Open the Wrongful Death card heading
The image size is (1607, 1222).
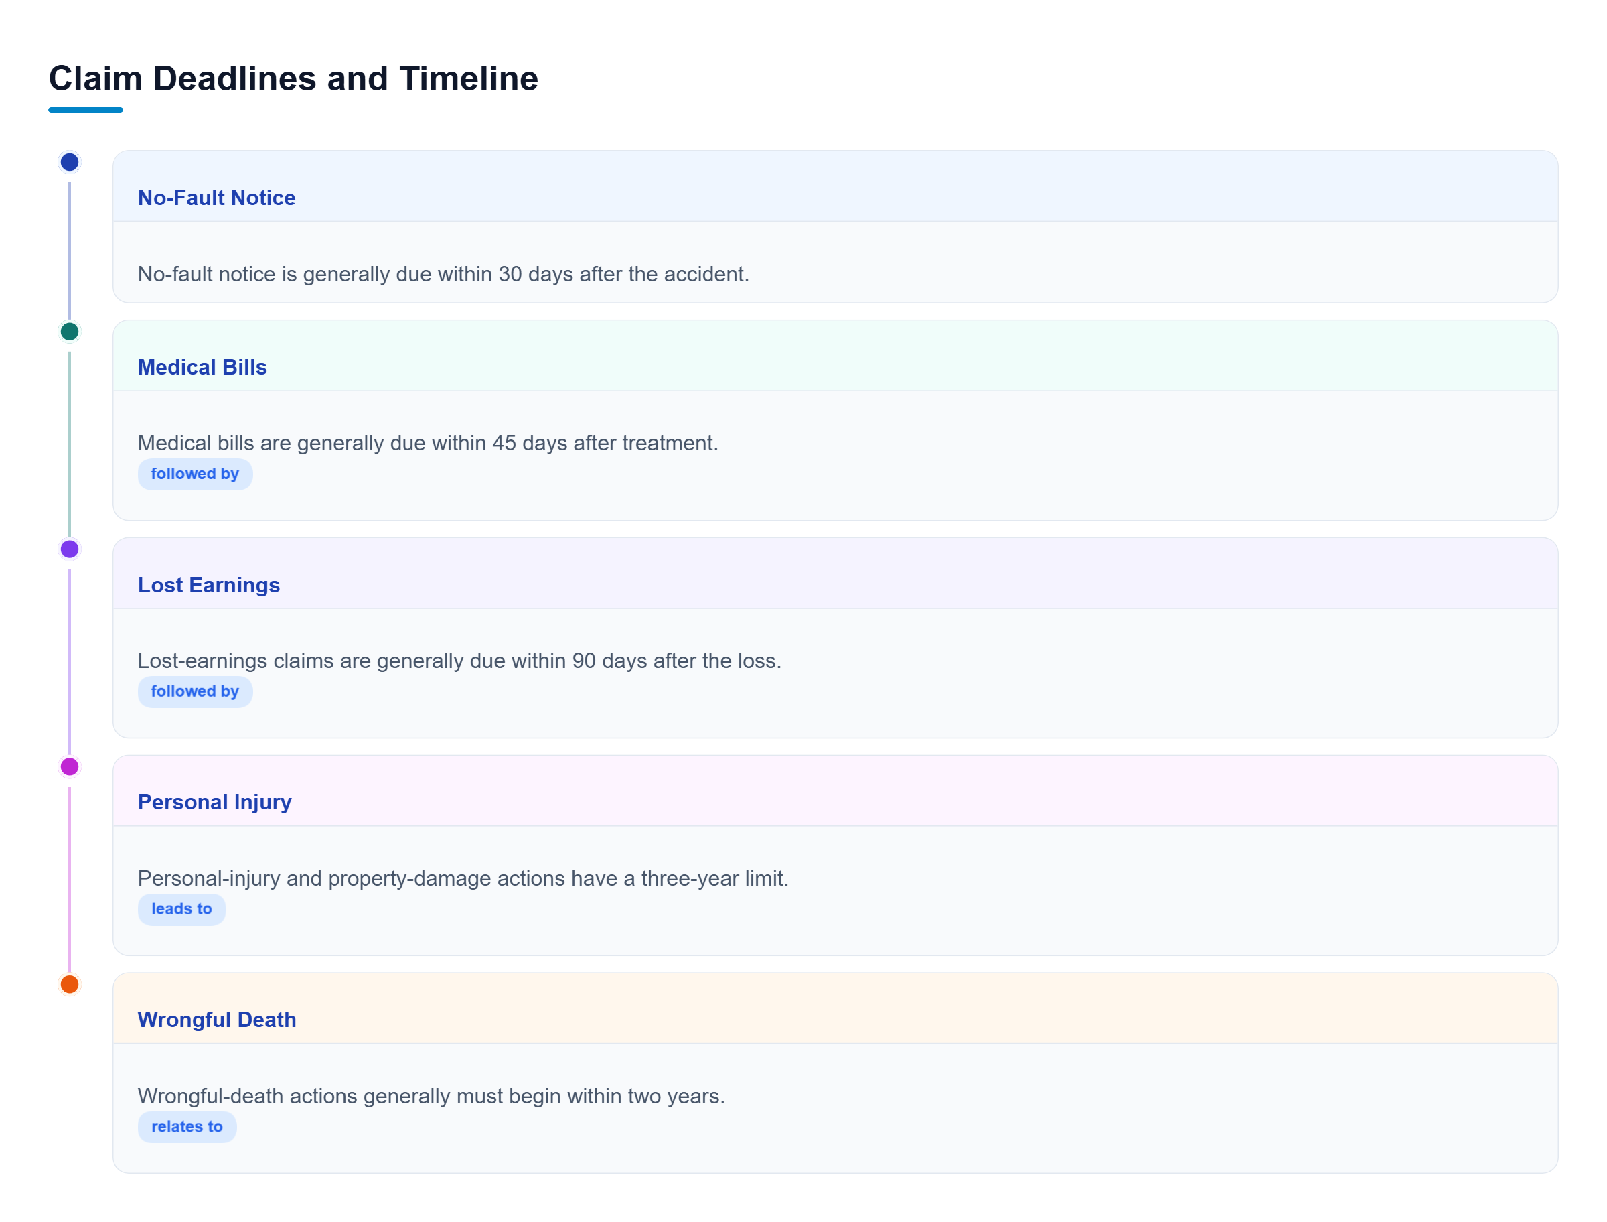coord(216,1020)
